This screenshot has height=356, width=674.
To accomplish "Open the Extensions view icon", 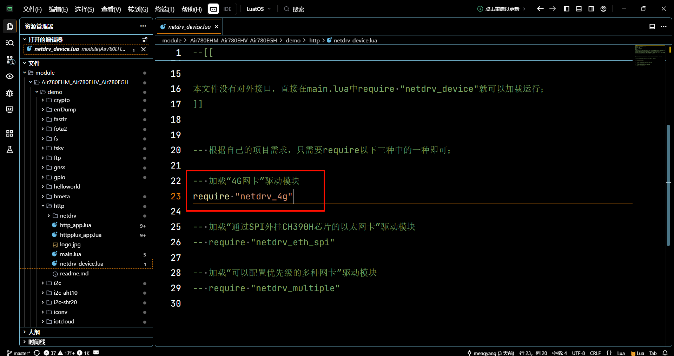I will click(x=10, y=133).
